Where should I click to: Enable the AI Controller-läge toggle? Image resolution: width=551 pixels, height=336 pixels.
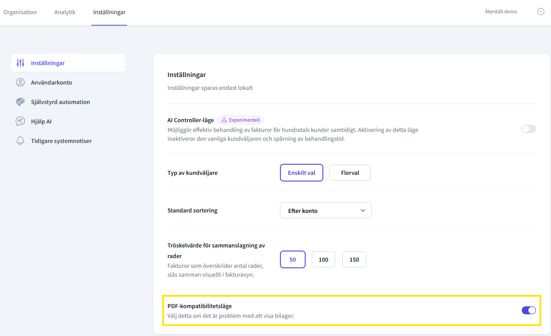528,129
